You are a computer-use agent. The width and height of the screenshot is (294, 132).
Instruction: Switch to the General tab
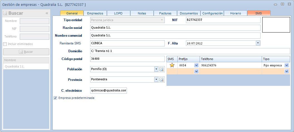pos(72,13)
